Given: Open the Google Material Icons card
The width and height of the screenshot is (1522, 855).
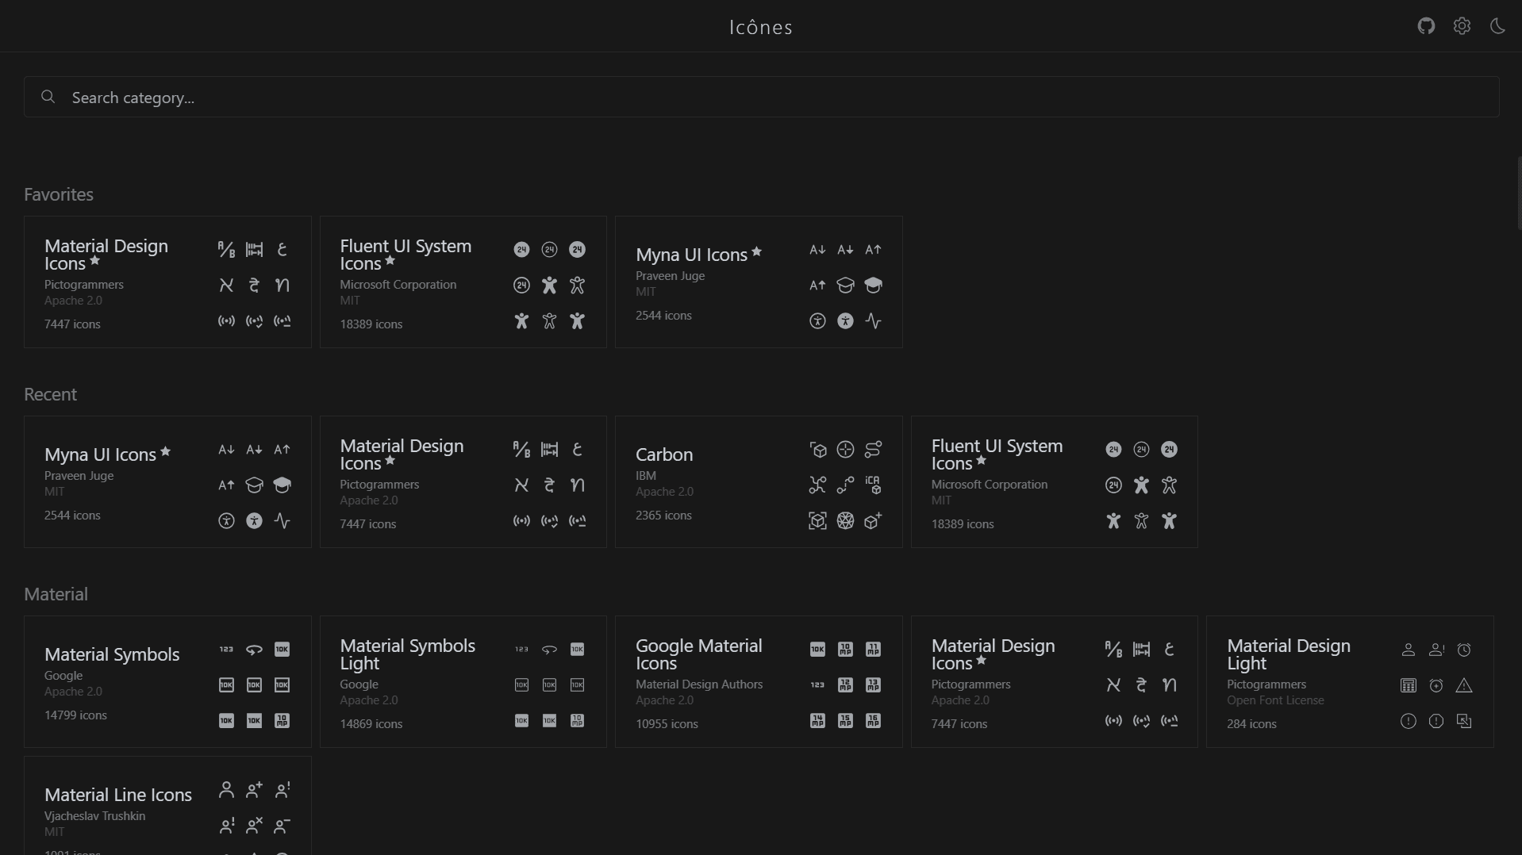Looking at the screenshot, I should click(x=759, y=681).
